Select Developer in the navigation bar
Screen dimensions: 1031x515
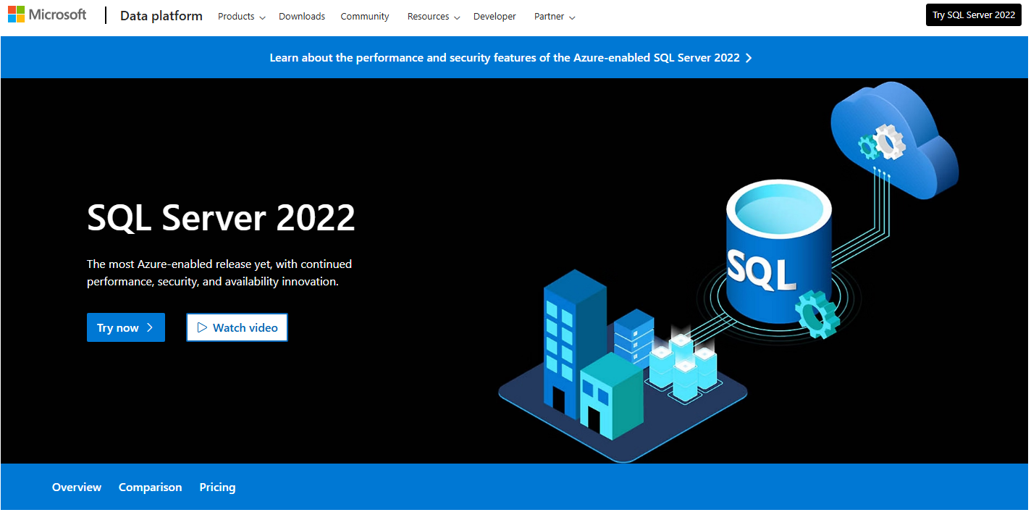click(495, 17)
